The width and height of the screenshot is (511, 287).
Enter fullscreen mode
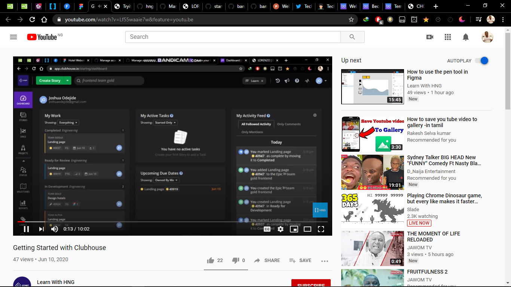point(321,229)
